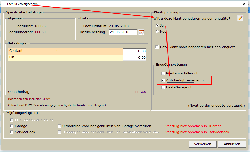Select the Nee radio button
This screenshot has height=152, width=250.
[157, 32]
